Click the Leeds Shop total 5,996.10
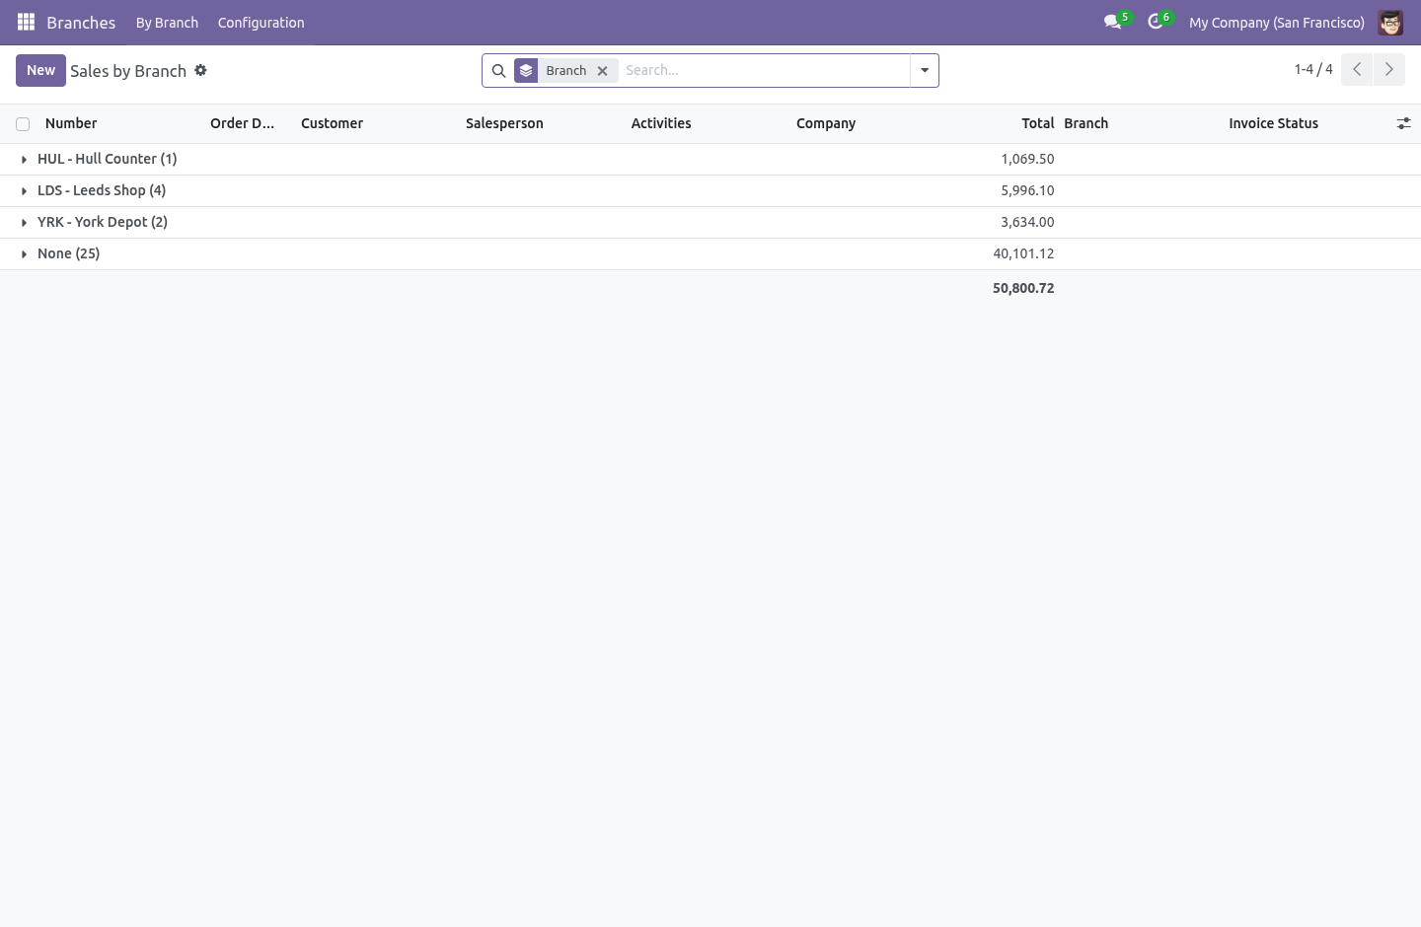Image resolution: width=1421 pixels, height=927 pixels. (x=1027, y=190)
